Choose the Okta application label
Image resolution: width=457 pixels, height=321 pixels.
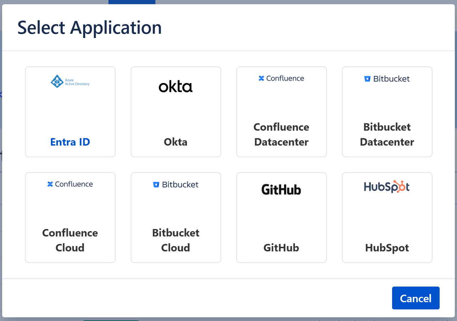(x=175, y=142)
